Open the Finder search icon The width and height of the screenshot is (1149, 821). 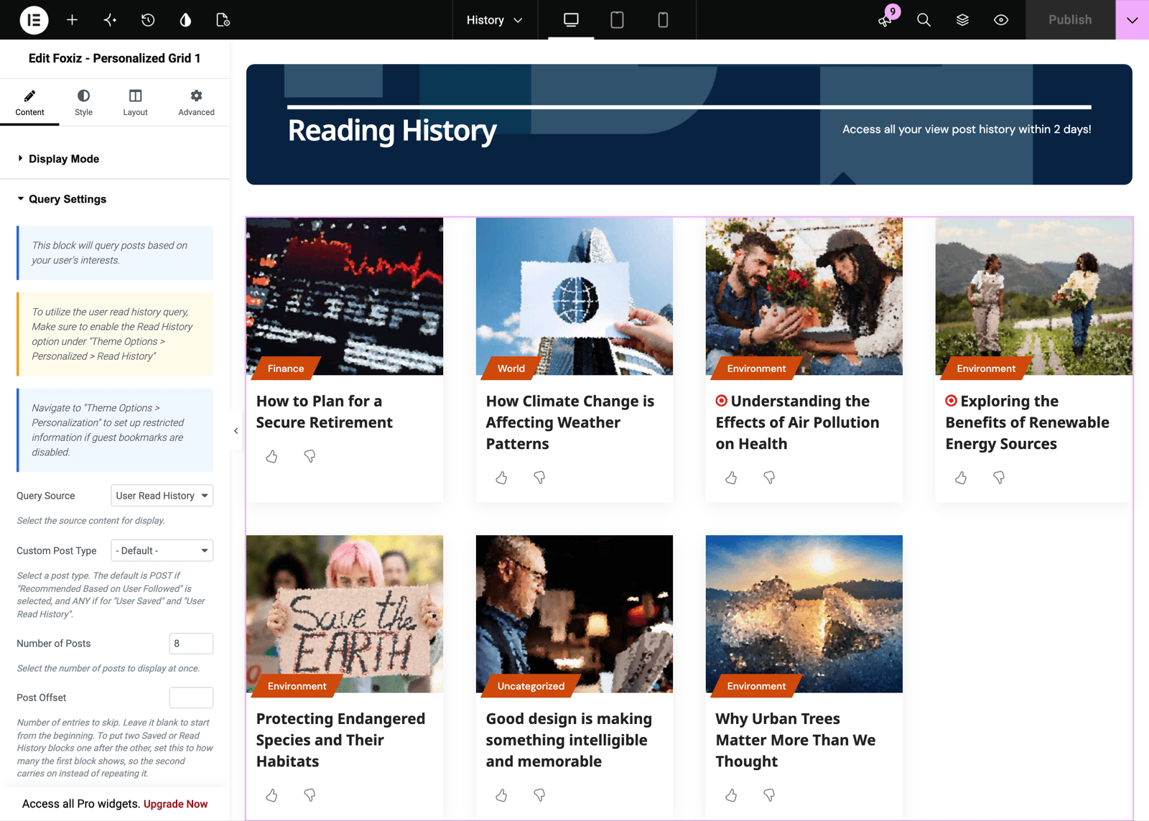pos(924,19)
